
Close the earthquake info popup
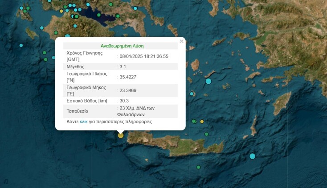point(181,42)
